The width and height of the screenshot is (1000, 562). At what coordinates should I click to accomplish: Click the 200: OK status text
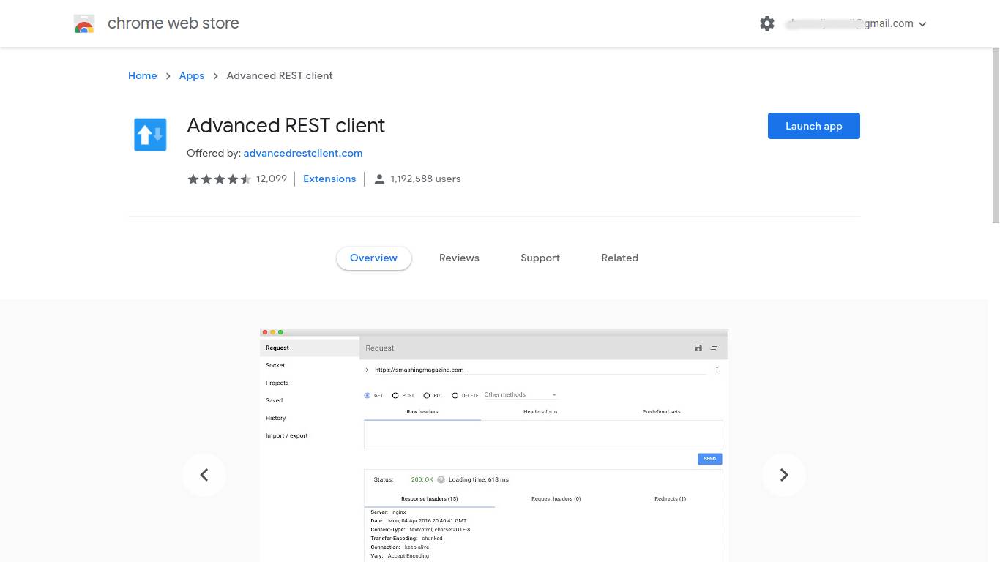pos(422,480)
